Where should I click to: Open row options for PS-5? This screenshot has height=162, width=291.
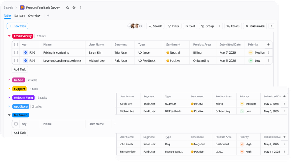pyautogui.click(x=269, y=52)
